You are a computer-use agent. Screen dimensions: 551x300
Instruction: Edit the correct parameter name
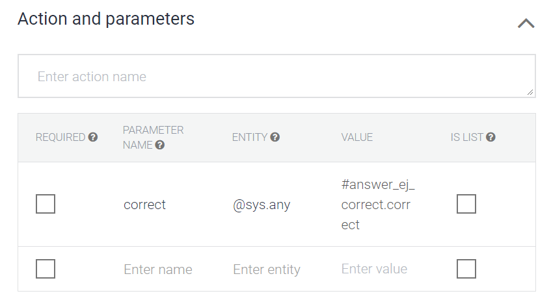(145, 205)
